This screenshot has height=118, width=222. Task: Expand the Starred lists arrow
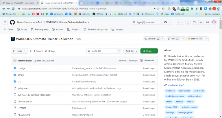pyautogui.click(x=206, y=39)
